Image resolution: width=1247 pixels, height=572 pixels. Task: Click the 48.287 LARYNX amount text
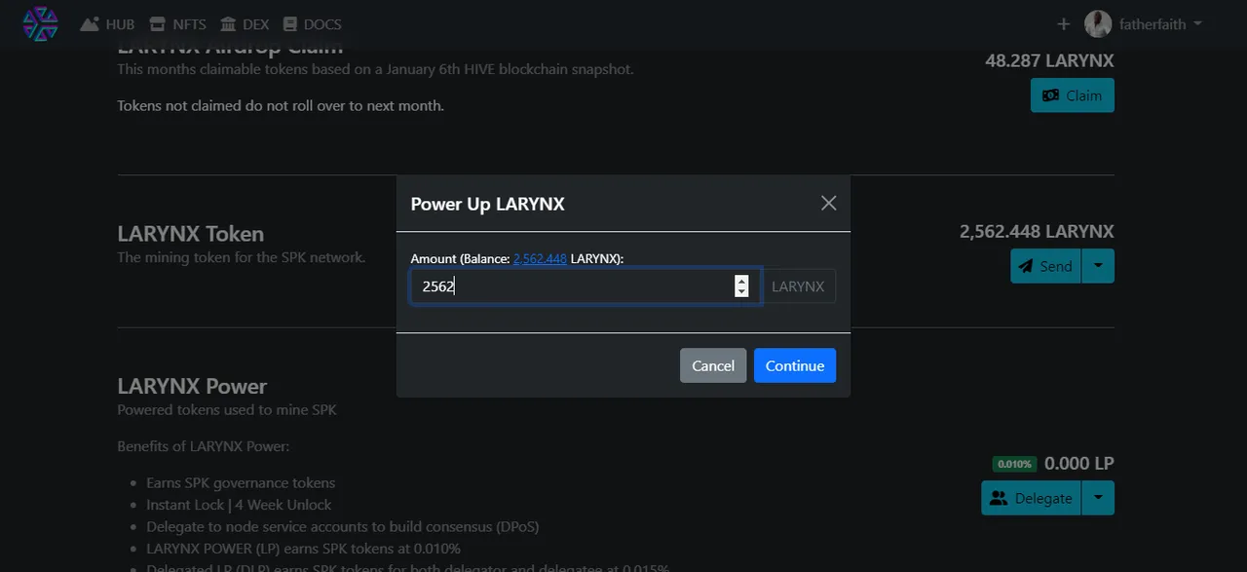1049,60
